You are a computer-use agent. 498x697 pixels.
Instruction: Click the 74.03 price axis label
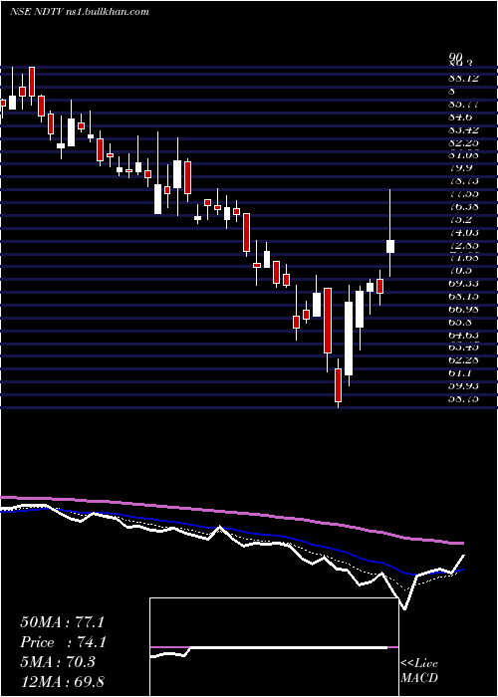click(463, 232)
